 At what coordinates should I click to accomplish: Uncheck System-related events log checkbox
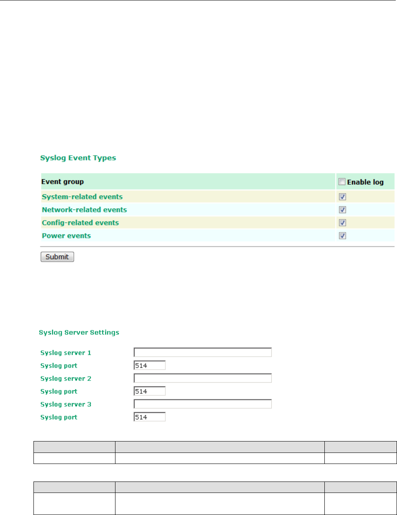[343, 197]
